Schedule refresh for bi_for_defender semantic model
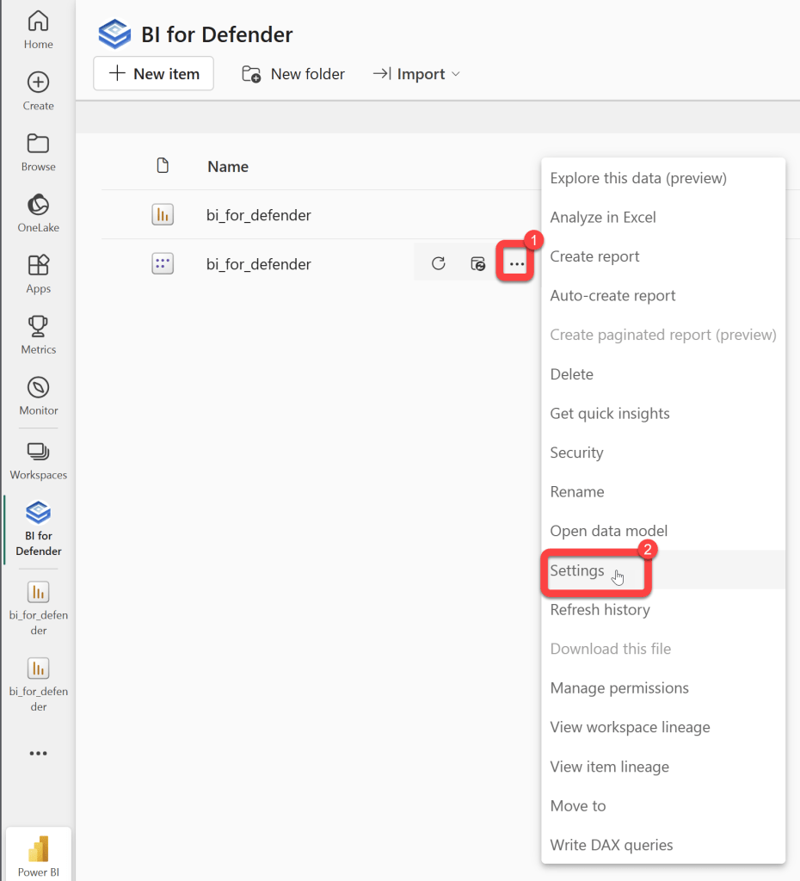Viewport: 800px width, 881px height. click(477, 263)
